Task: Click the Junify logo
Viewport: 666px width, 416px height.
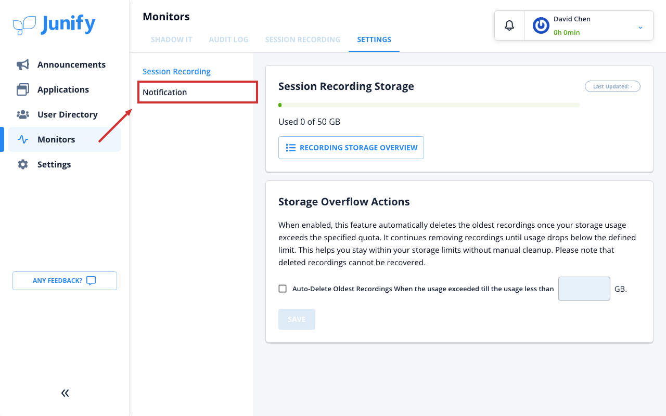Action: coord(54,24)
